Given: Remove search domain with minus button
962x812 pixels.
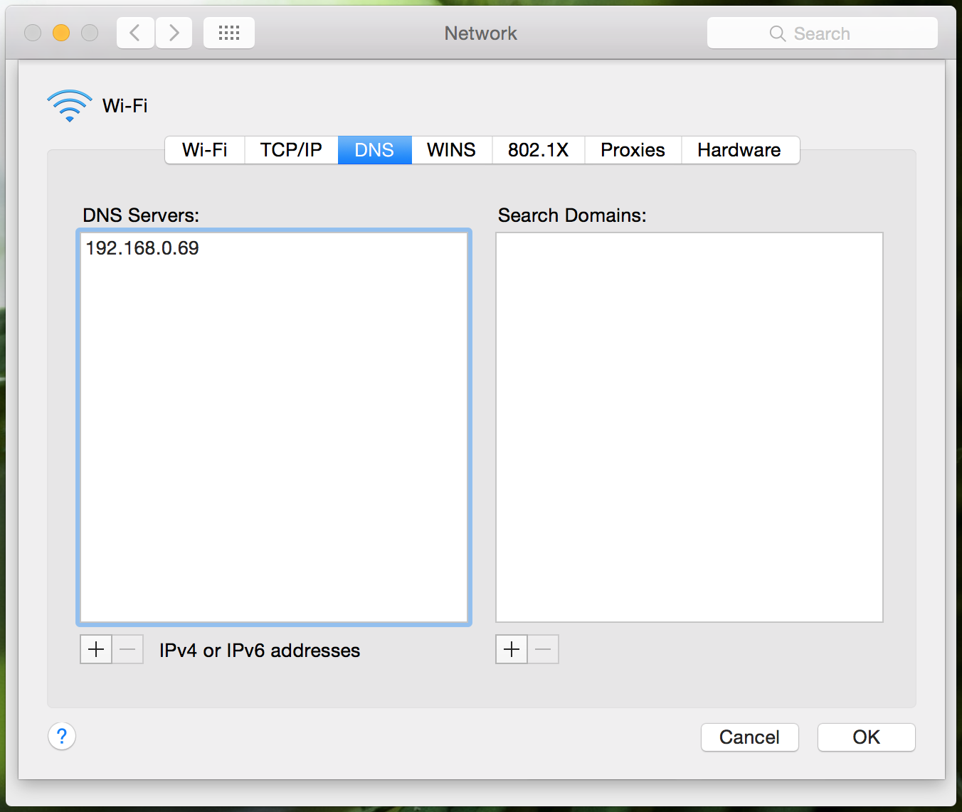Looking at the screenshot, I should coord(544,649).
